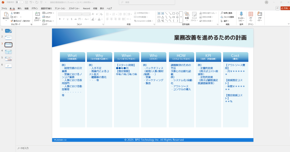Select the diagonal line shape in gallery
Viewport: 290px width, 152px height.
pyautogui.click(x=166, y=13)
